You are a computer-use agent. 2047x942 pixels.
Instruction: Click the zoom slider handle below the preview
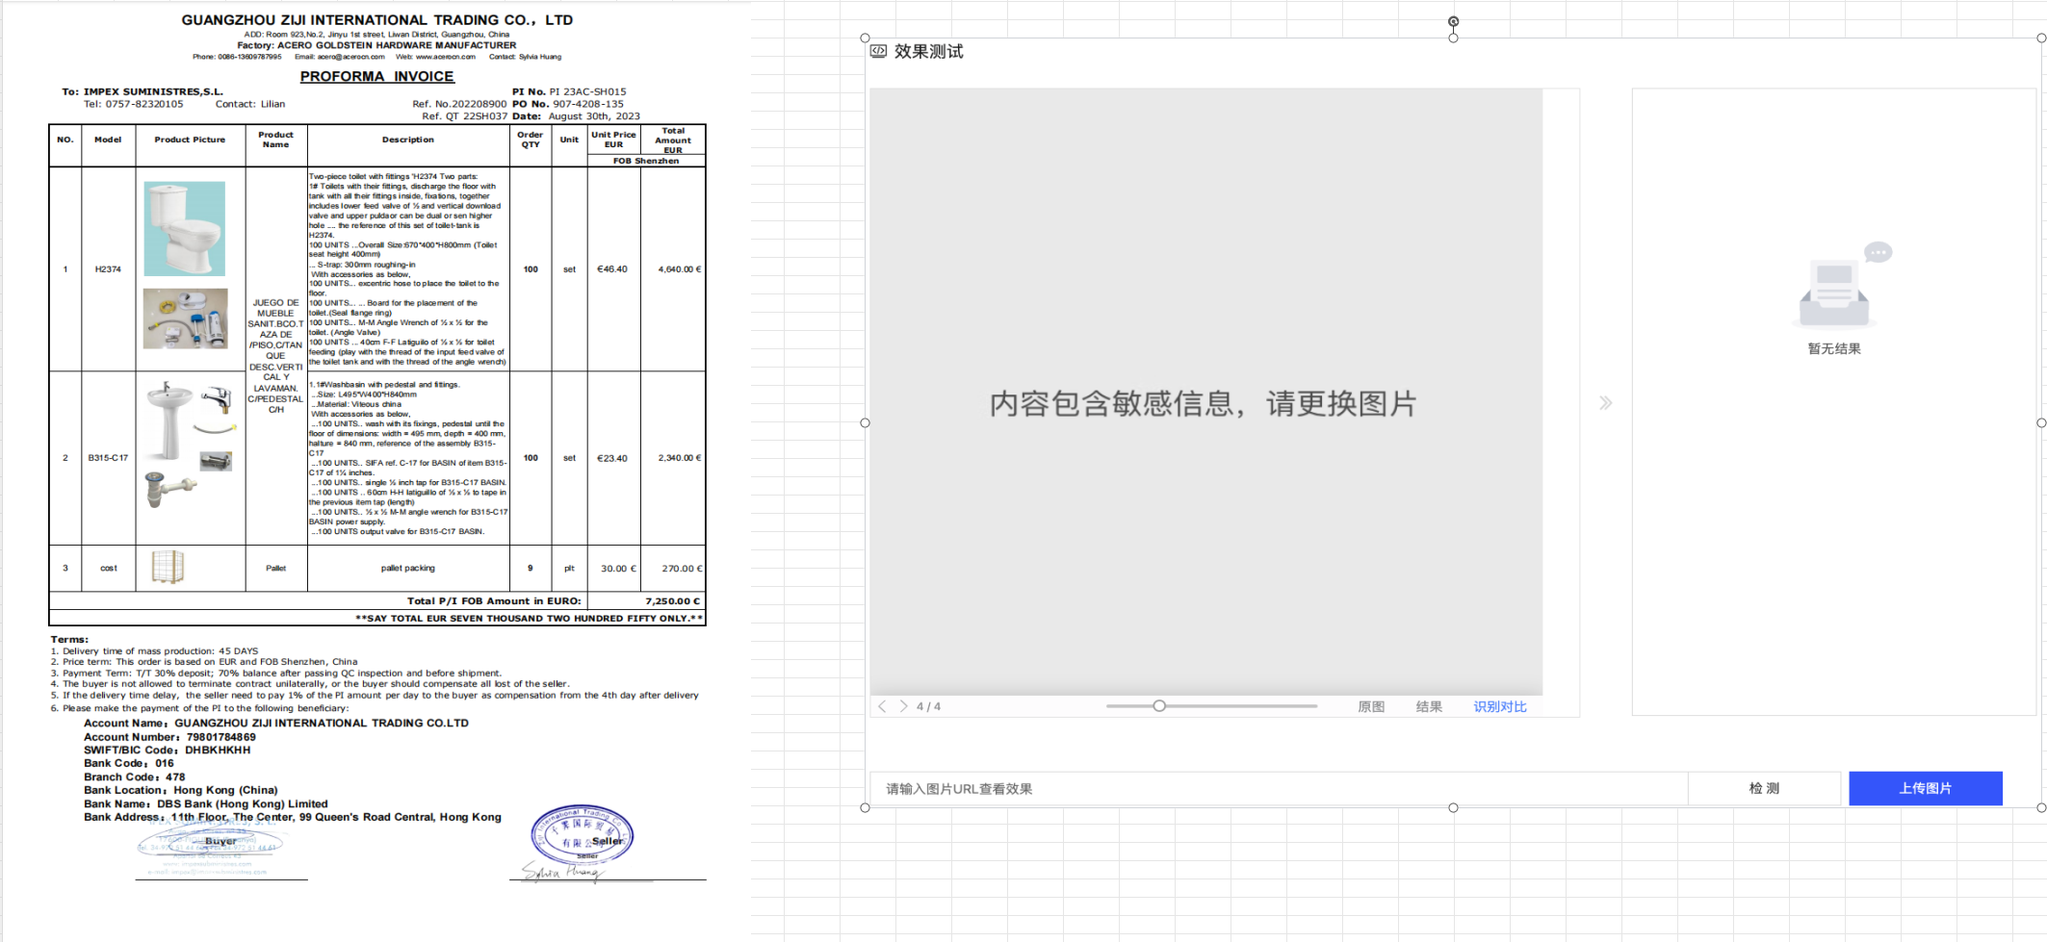[1159, 706]
